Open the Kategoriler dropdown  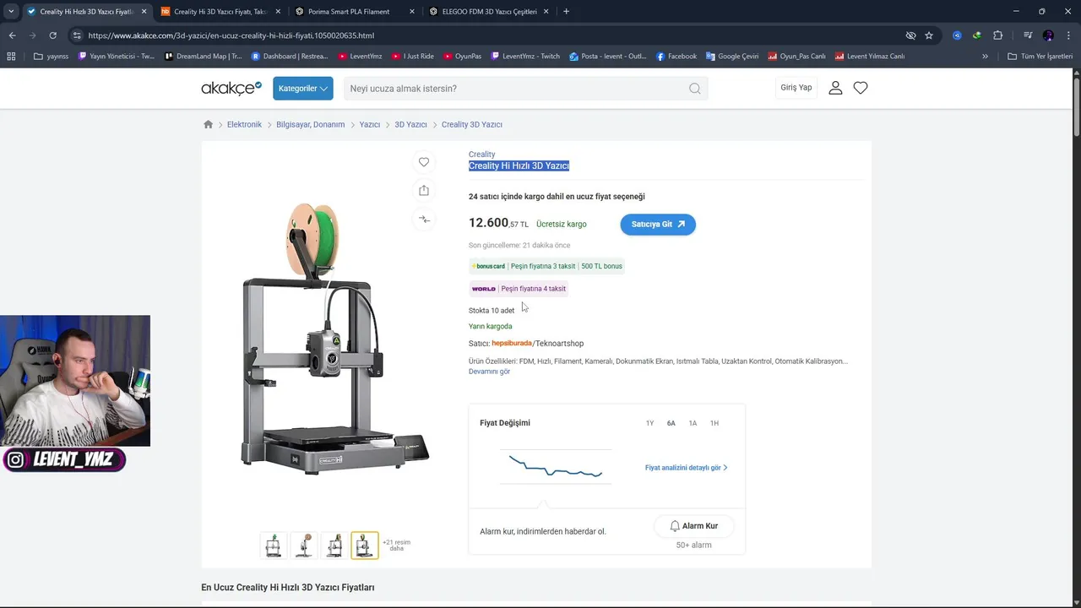pos(302,89)
